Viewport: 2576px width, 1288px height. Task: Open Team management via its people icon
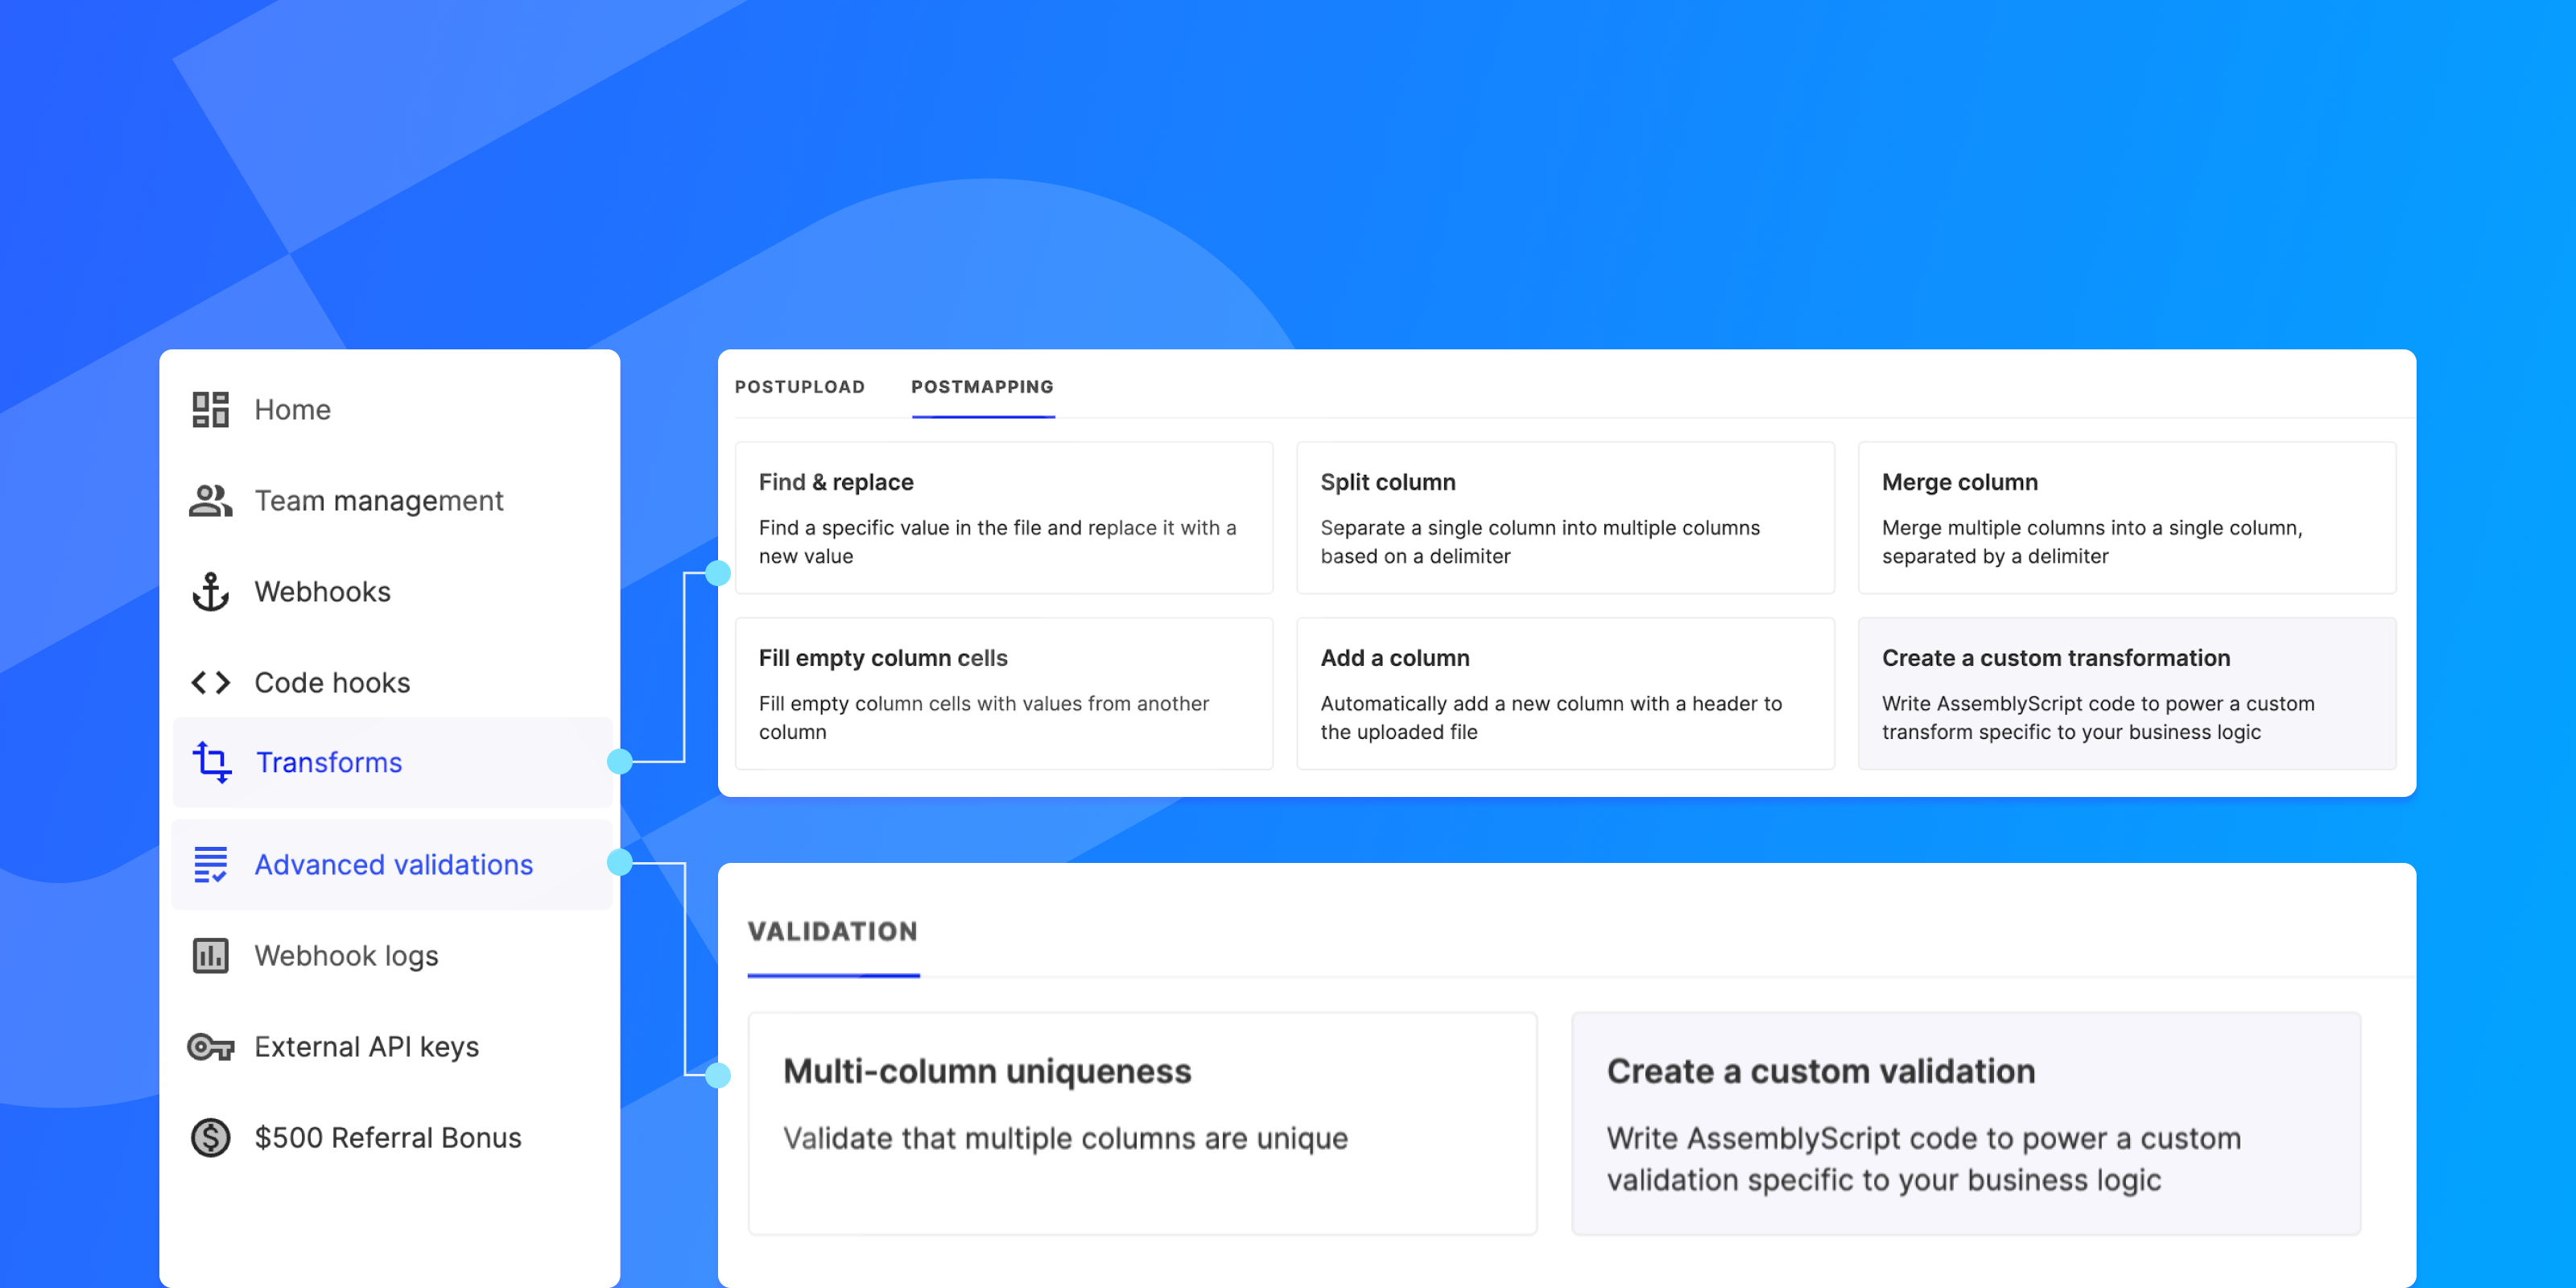211,500
